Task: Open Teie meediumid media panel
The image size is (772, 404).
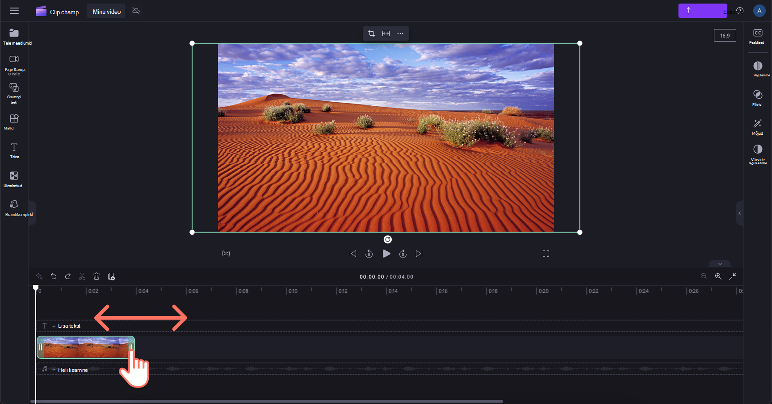Action: [14, 37]
